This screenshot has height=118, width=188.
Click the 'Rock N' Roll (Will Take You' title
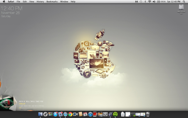click(31, 101)
